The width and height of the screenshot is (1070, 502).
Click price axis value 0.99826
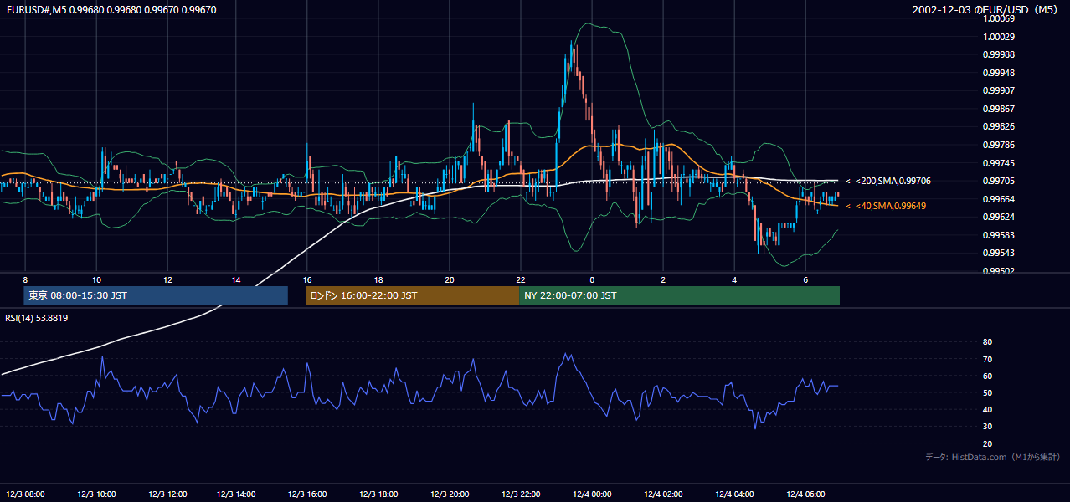(x=1000, y=127)
